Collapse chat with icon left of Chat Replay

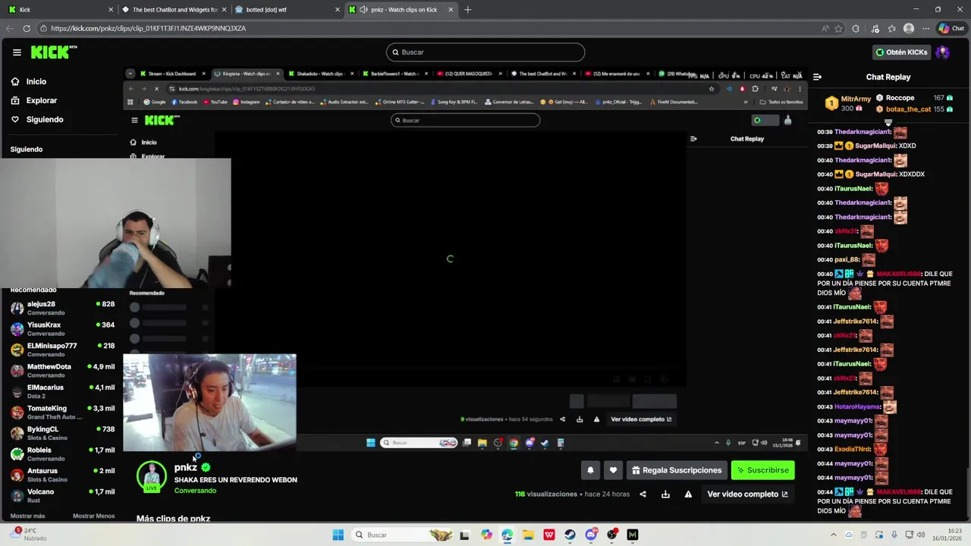pos(817,77)
